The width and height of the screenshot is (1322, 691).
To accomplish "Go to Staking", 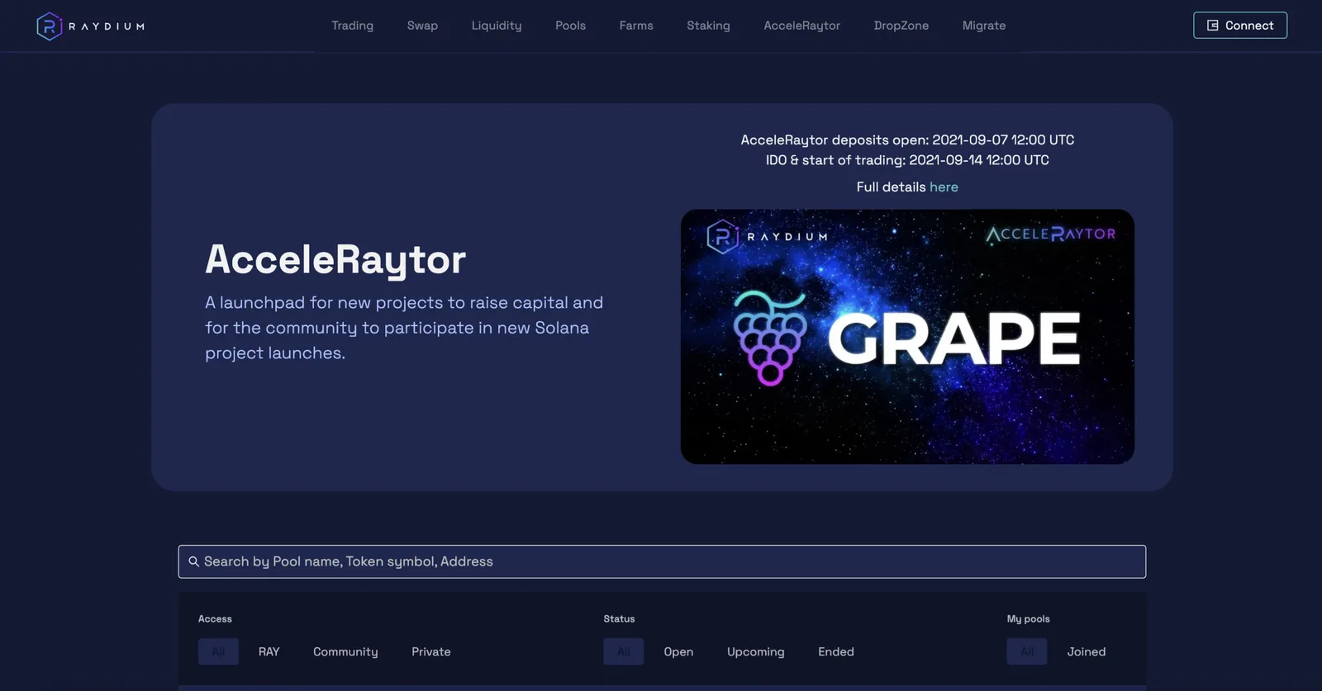I will (708, 26).
